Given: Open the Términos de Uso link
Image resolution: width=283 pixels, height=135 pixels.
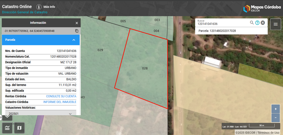Looking at the screenshot, I should [268, 133].
